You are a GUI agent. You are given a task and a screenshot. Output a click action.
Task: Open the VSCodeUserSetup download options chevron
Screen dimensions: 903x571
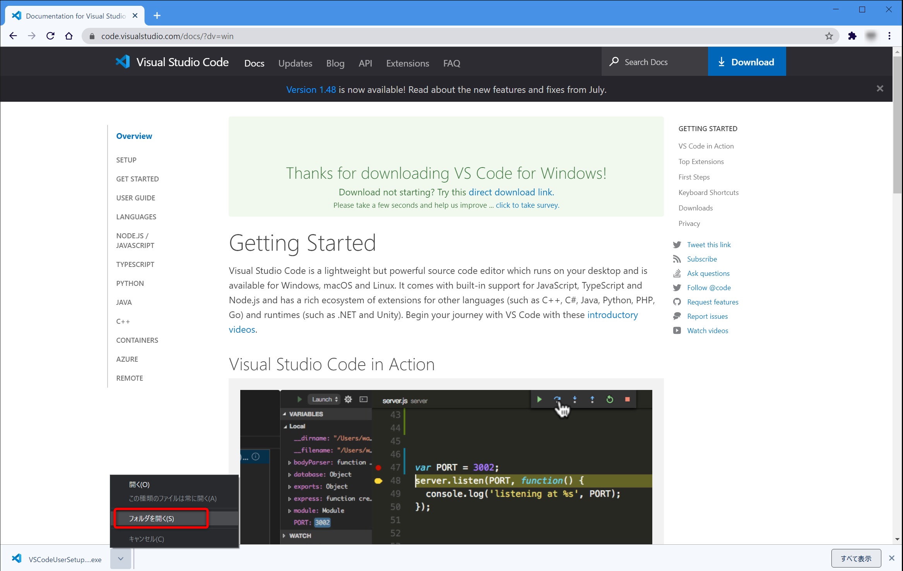pos(120,559)
